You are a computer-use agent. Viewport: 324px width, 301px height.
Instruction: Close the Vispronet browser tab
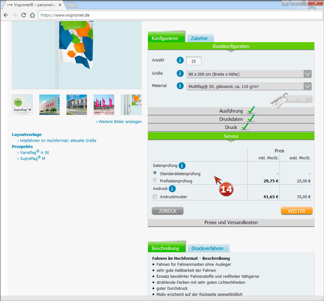coord(60,5)
